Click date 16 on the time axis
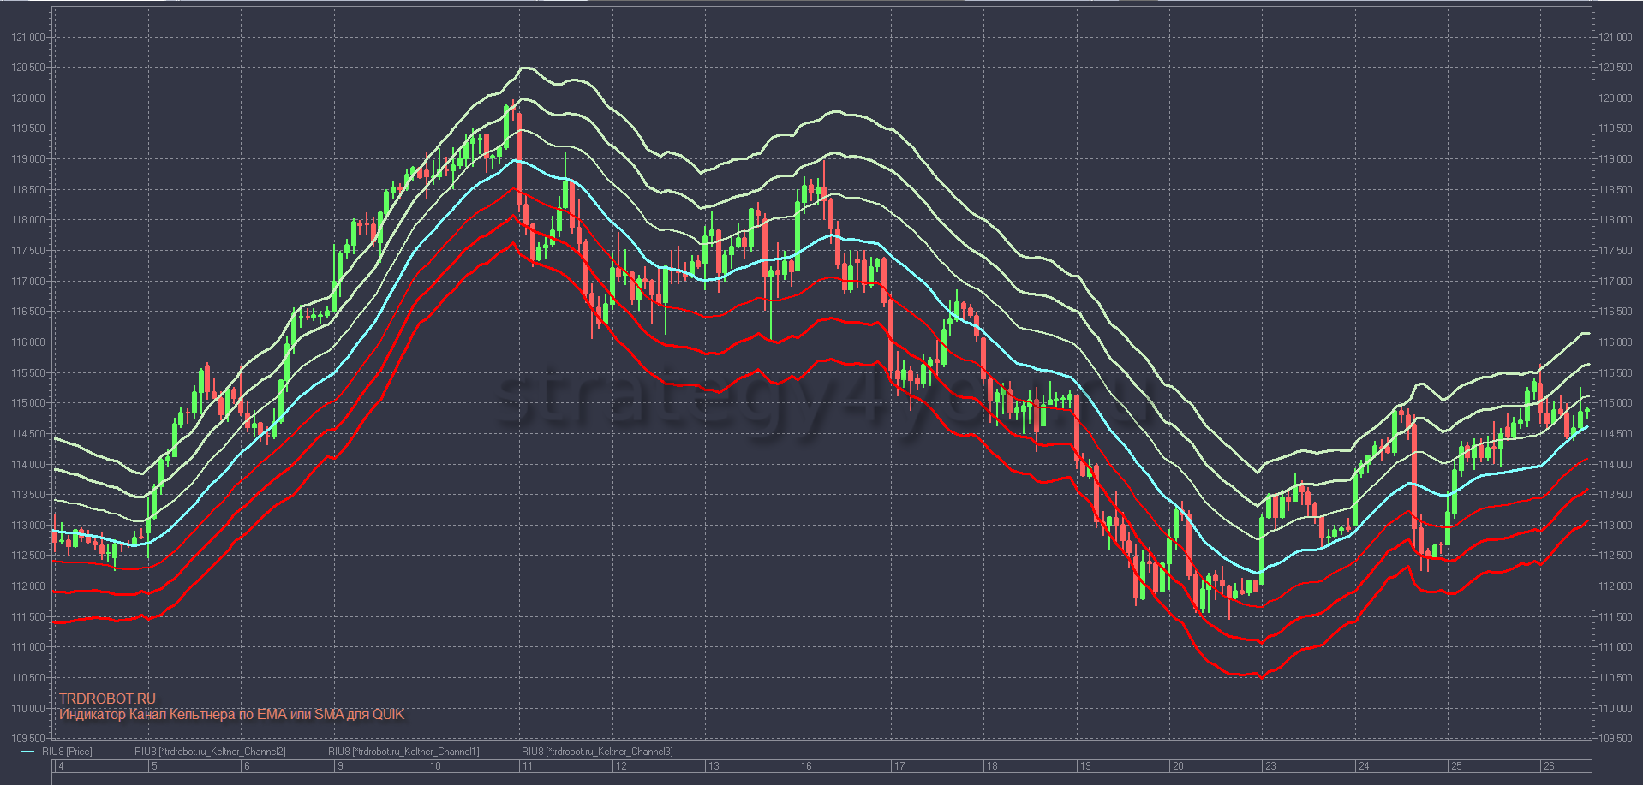This screenshot has width=1643, height=785. point(806,765)
